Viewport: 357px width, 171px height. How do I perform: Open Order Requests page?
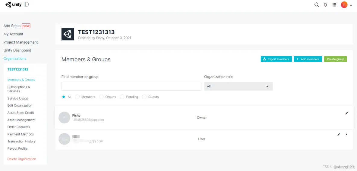pos(19,127)
